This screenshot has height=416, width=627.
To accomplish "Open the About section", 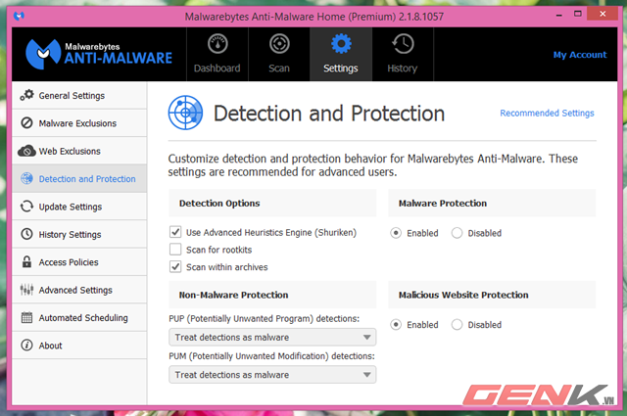I will [x=79, y=346].
